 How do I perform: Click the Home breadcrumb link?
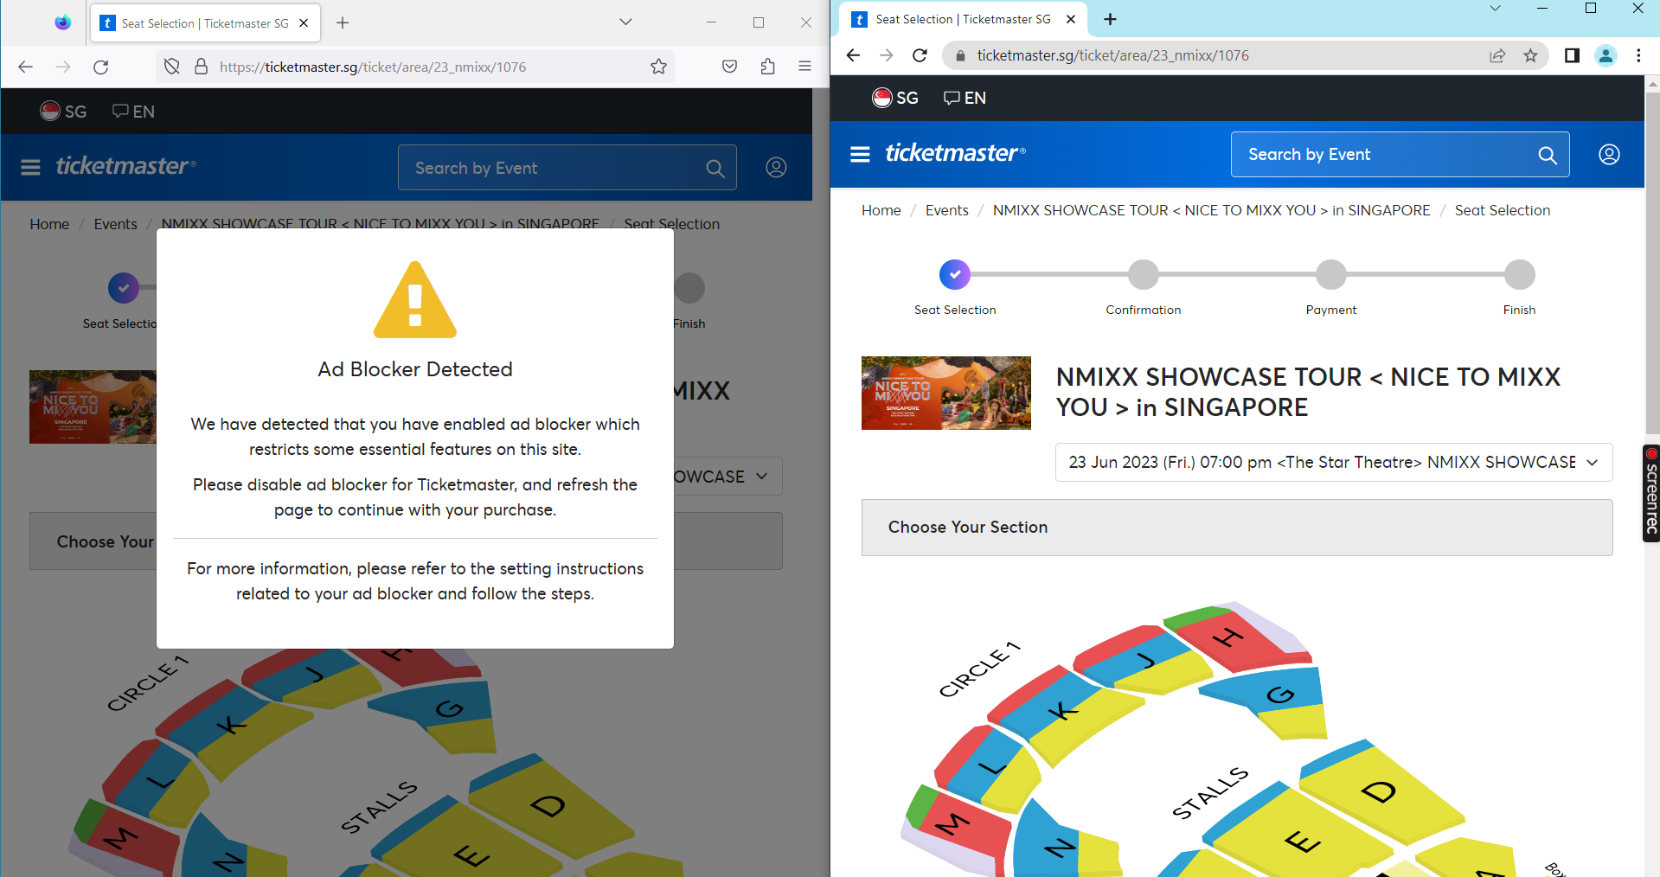click(x=881, y=210)
